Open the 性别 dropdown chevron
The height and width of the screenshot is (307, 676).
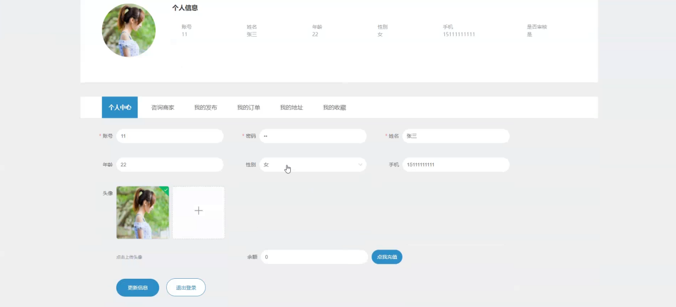click(360, 165)
